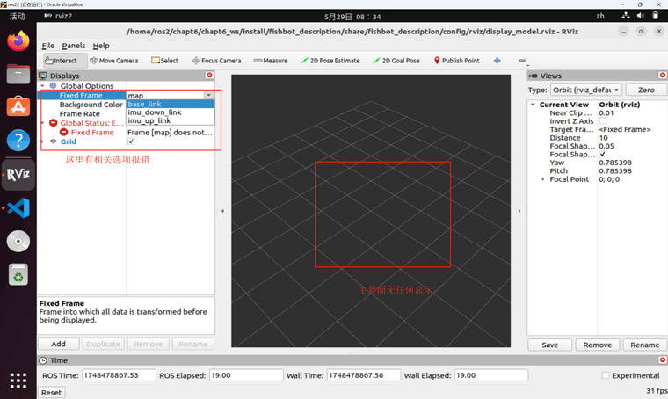The height and width of the screenshot is (399, 668).
Task: Click the Wall Elapsed field
Action: point(490,375)
